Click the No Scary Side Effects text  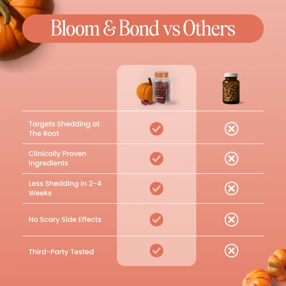point(65,220)
